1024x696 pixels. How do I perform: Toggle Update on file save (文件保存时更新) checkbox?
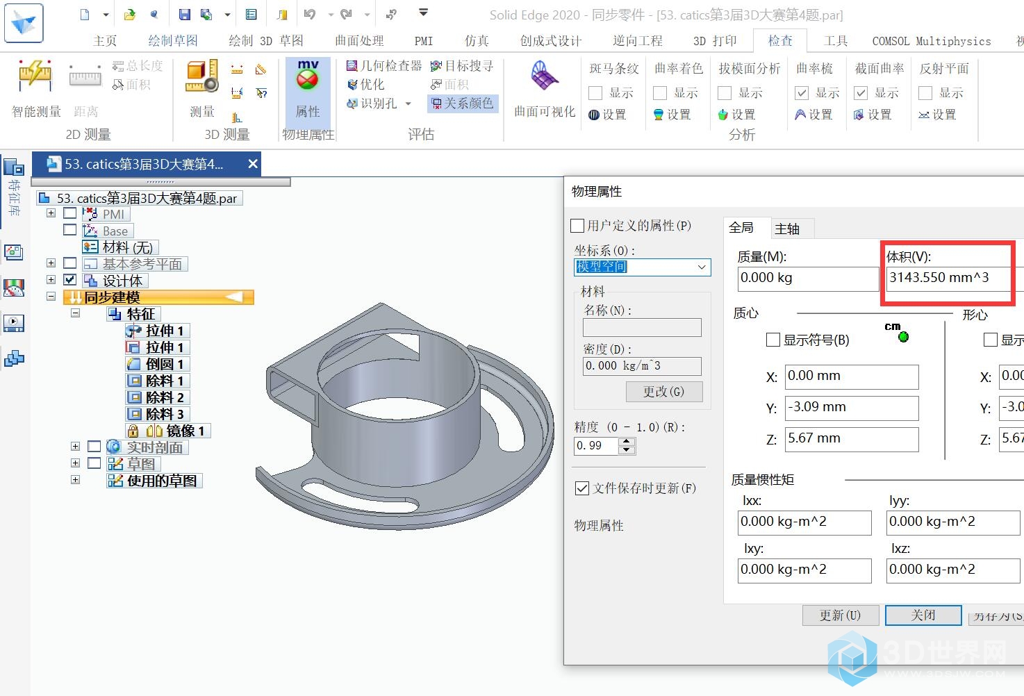(x=582, y=488)
